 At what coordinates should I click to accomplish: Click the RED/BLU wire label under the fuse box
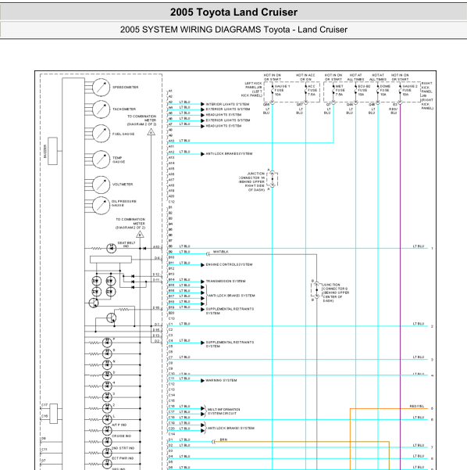pyautogui.click(x=393, y=111)
